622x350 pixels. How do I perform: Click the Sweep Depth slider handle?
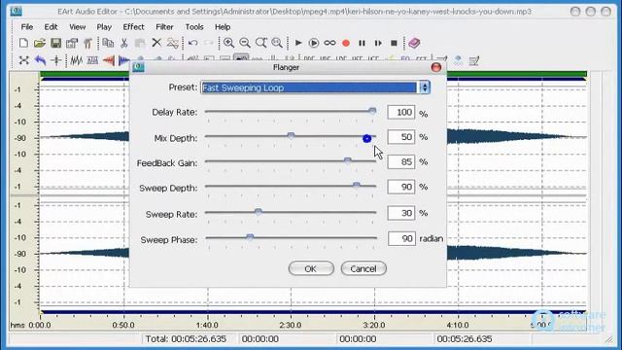coord(357,186)
